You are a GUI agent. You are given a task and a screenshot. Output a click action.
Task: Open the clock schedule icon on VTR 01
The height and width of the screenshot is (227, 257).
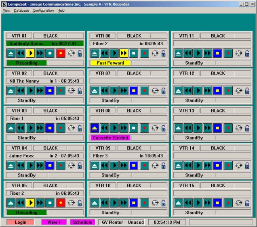coord(71,53)
